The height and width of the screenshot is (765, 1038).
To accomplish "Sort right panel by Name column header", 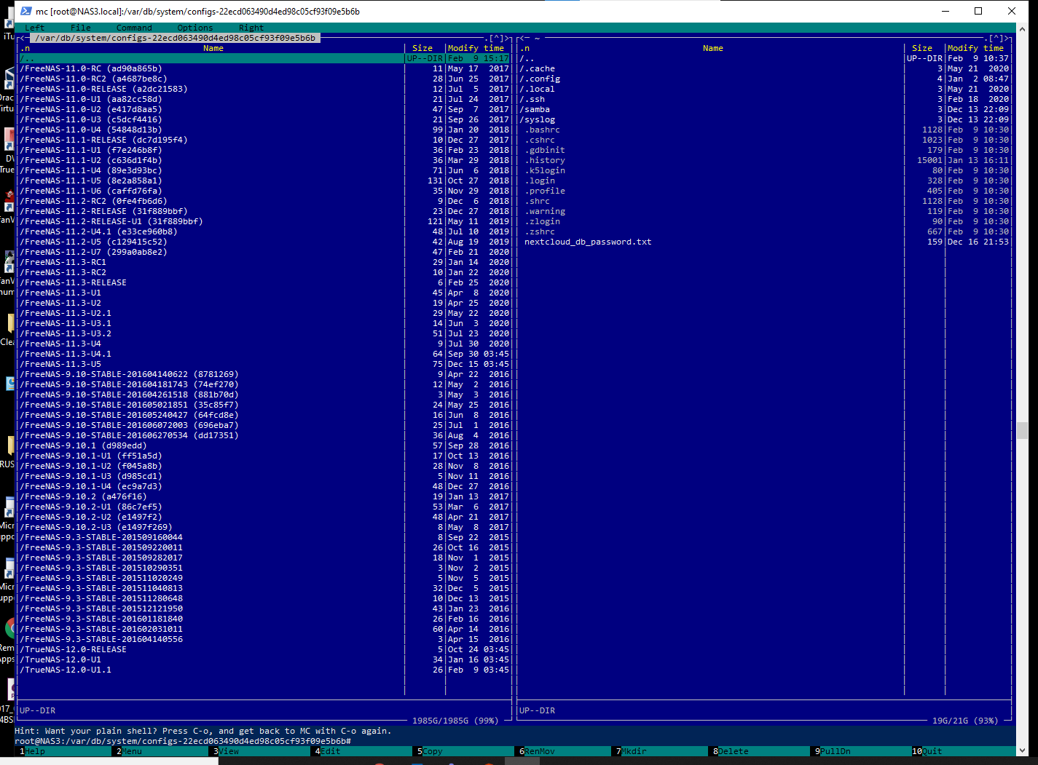I will tap(713, 48).
